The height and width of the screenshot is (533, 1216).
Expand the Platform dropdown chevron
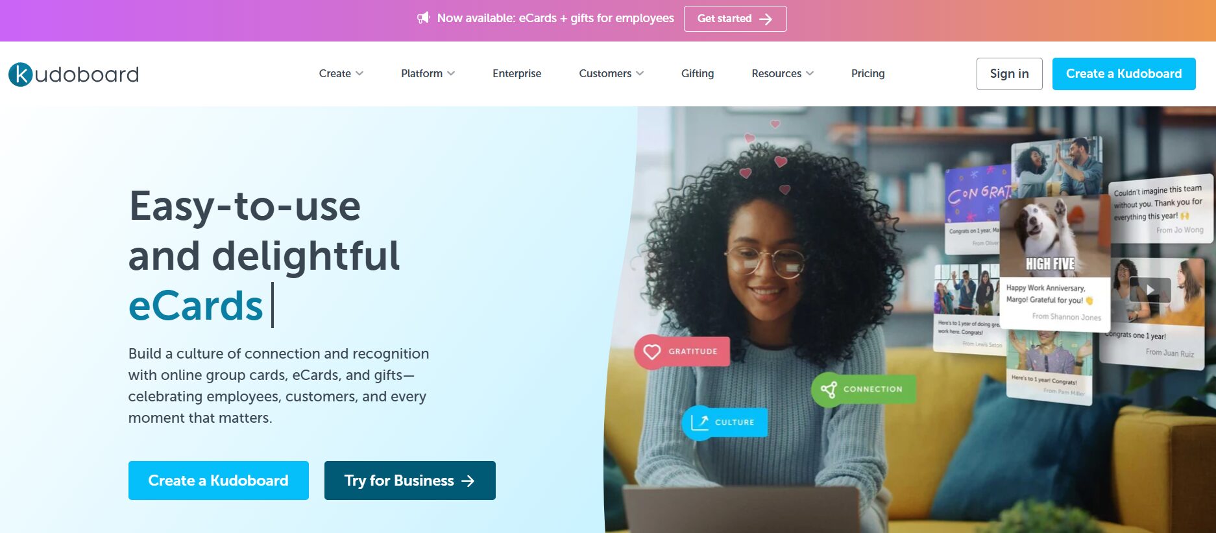(451, 73)
